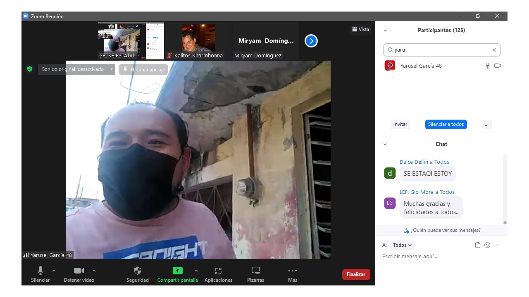The image size is (529, 297).
Task: Click Yarusel García 48 participant name
Action: (x=421, y=66)
